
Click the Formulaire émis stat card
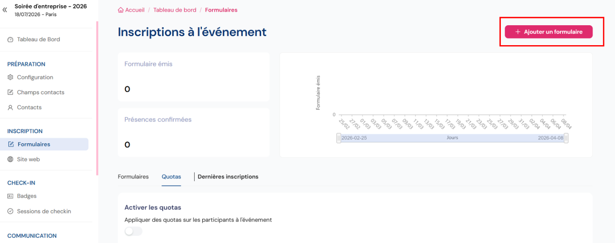(194, 77)
